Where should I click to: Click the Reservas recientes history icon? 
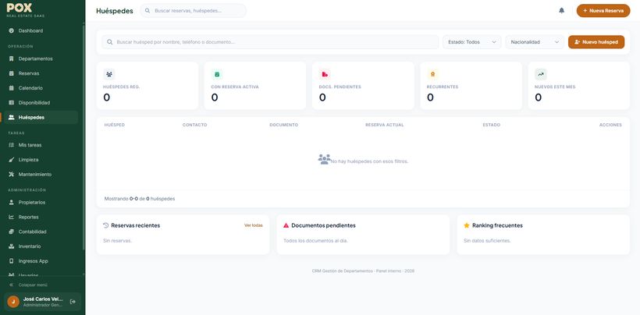click(106, 225)
